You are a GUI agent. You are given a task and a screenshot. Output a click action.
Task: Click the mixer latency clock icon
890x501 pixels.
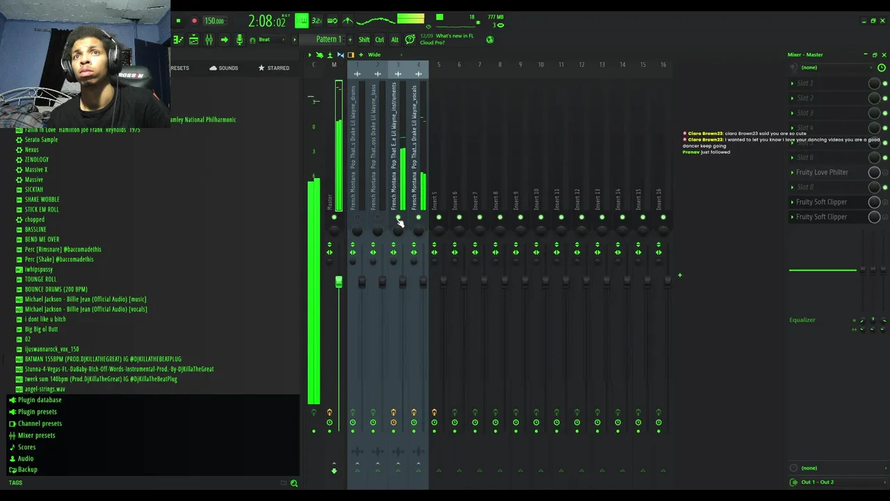click(882, 68)
